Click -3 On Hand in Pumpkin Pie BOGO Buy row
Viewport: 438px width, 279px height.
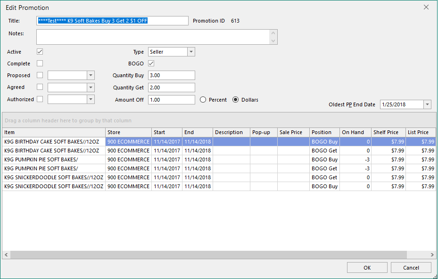coord(355,159)
